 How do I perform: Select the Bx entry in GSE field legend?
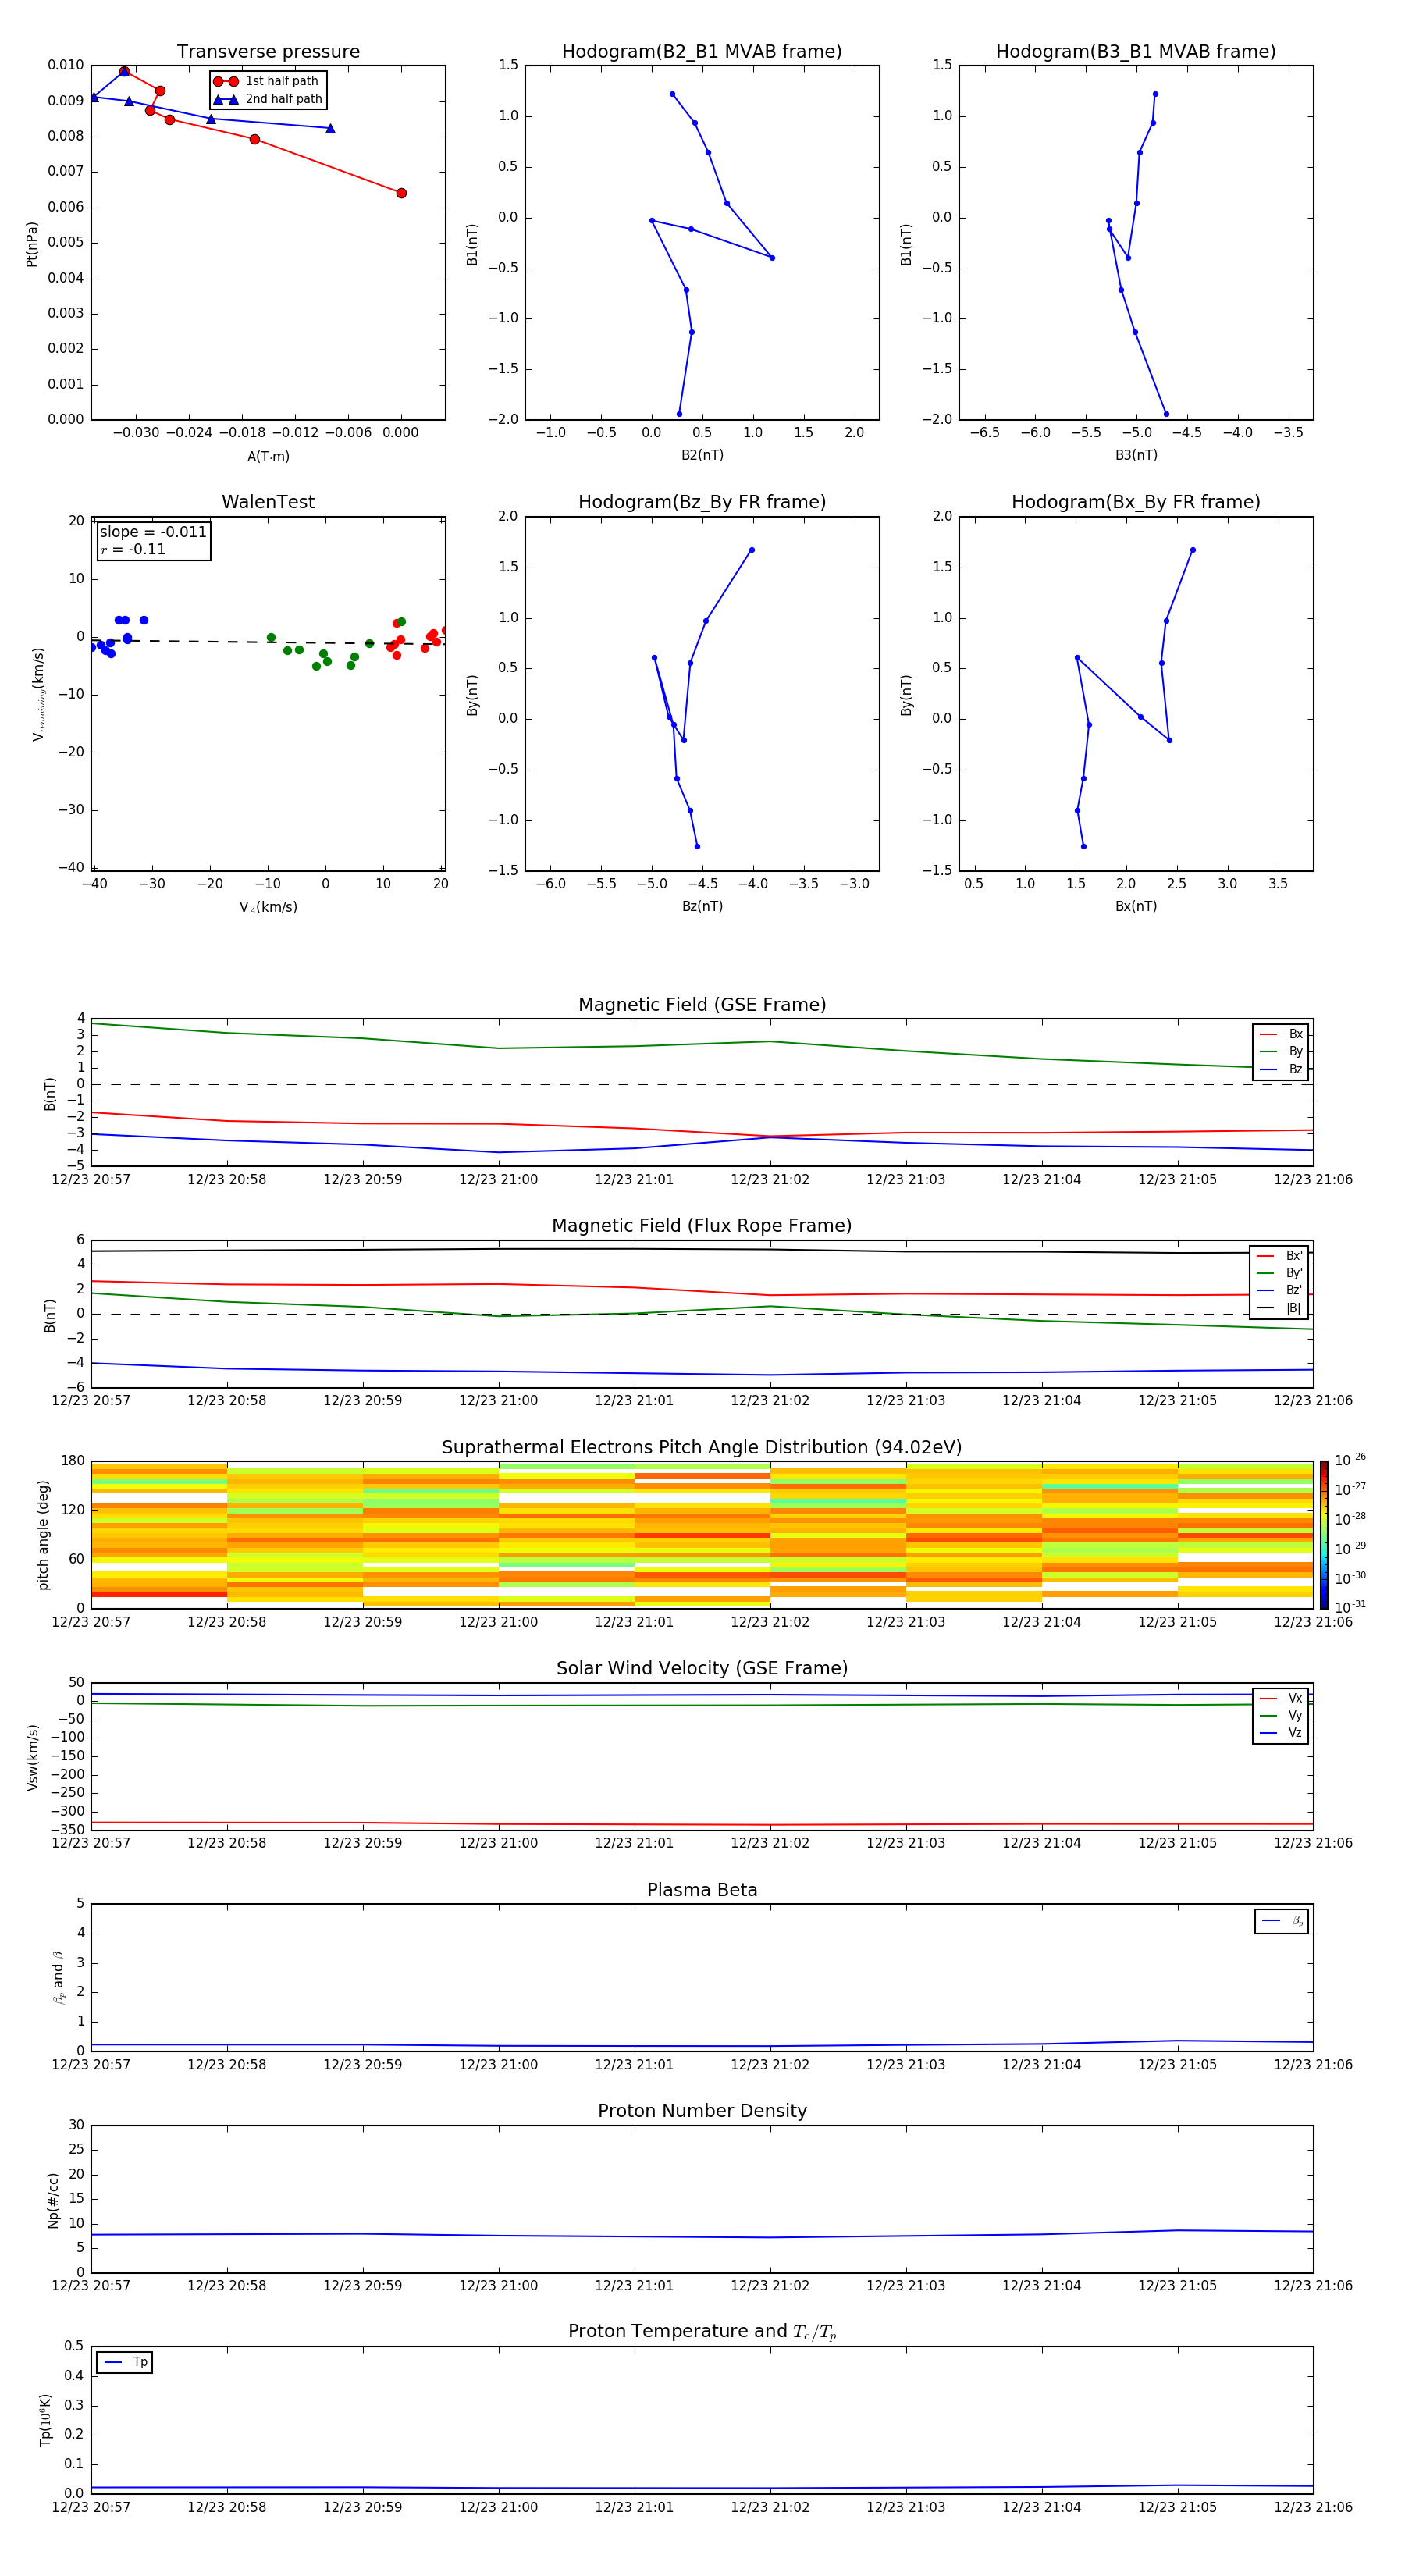[1281, 1034]
